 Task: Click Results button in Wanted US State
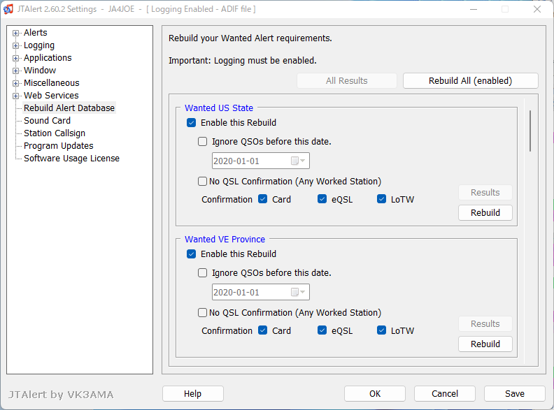tap(485, 193)
